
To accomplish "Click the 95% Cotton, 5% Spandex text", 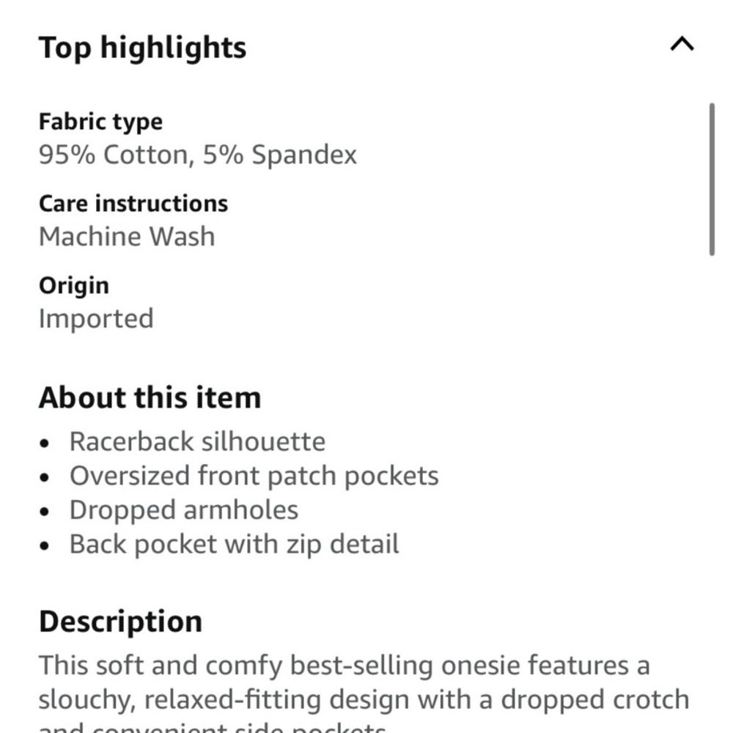I will point(198,155).
